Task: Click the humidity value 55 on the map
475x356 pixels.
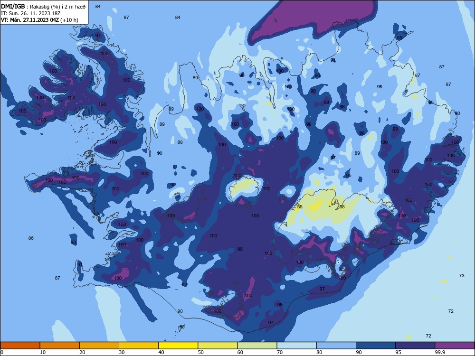Action: (x=300, y=207)
